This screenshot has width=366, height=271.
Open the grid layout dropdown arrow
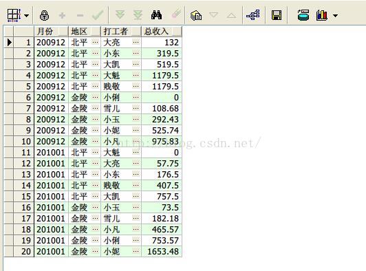26,16
